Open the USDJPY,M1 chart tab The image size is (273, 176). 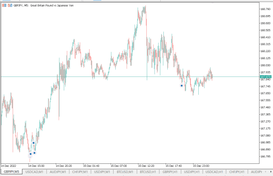pos(102,172)
